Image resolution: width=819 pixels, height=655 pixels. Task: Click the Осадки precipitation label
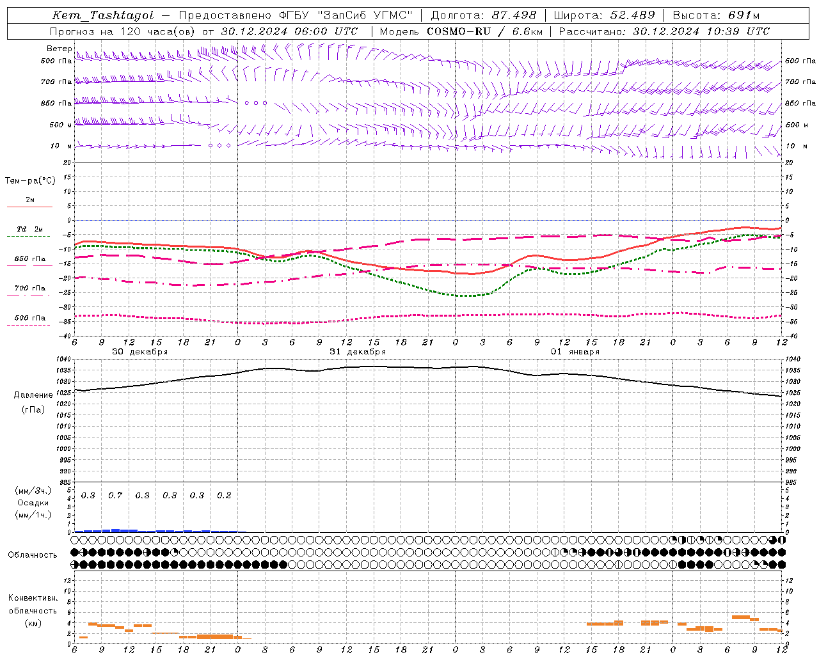tap(33, 503)
